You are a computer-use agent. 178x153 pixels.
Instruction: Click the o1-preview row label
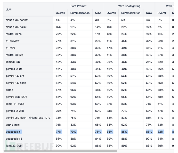pyautogui.click(x=13, y=41)
